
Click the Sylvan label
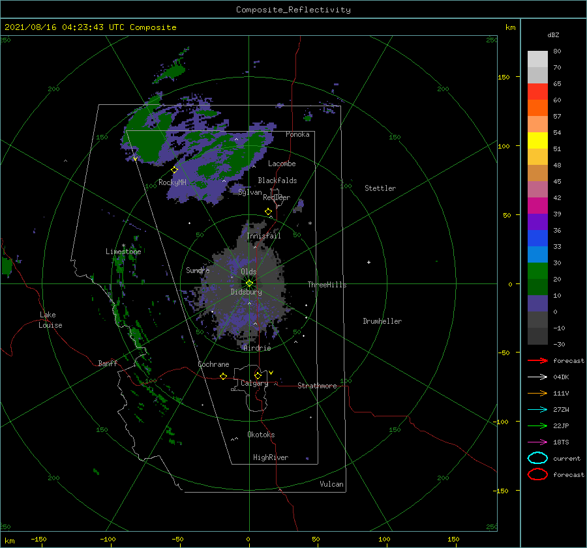pos(250,192)
